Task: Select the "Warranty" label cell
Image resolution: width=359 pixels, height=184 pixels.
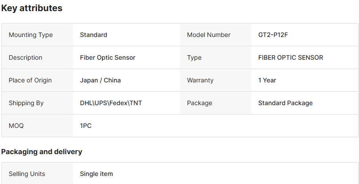Action: tap(200, 80)
